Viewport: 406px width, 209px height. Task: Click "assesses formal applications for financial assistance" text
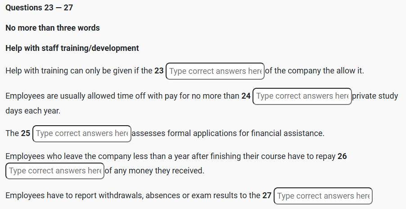pyautogui.click(x=228, y=133)
